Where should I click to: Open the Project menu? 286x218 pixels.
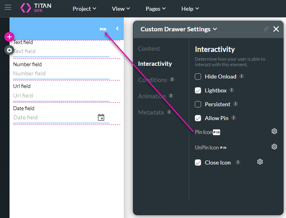pyautogui.click(x=84, y=9)
